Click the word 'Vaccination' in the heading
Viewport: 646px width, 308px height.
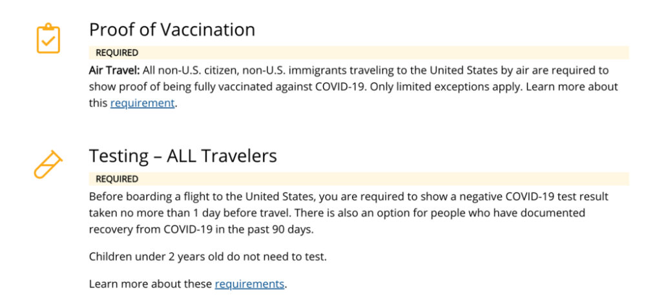(207, 30)
